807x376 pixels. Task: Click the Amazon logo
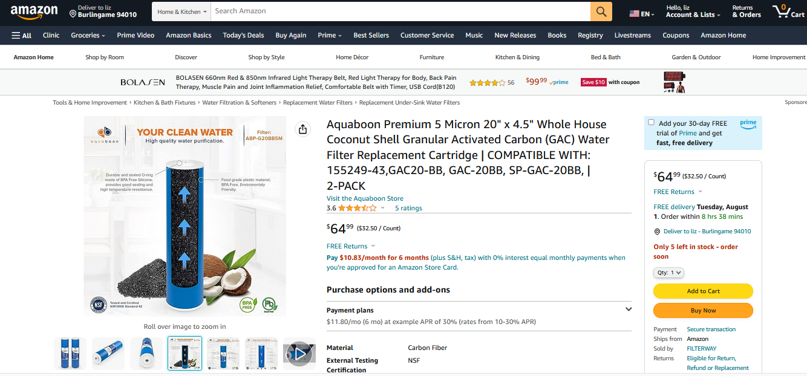pos(34,11)
